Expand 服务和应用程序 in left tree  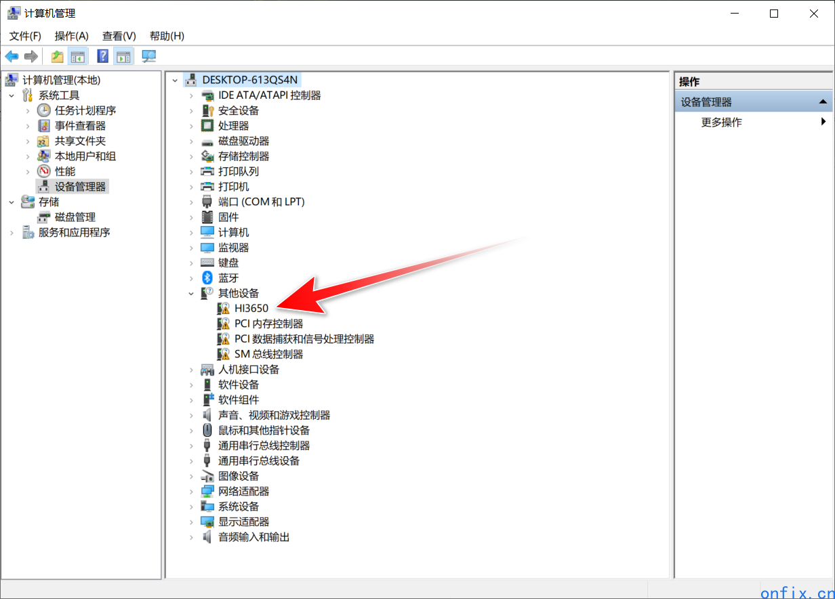coord(12,233)
